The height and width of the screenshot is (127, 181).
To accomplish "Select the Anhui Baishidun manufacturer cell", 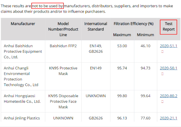I will point(23,51).
